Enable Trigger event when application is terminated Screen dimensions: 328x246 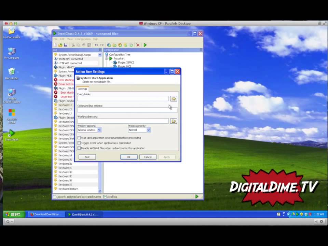pos(79,143)
